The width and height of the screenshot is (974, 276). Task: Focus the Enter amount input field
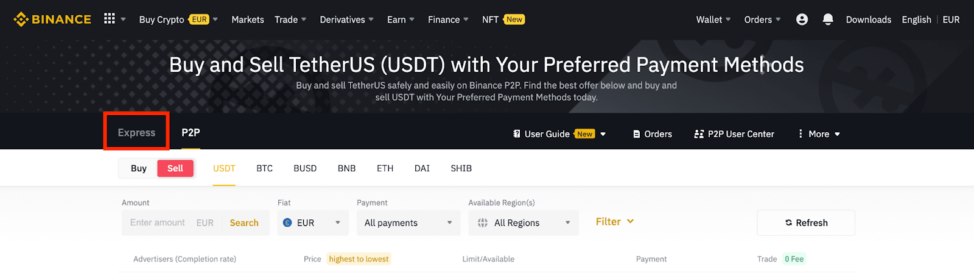click(x=158, y=223)
